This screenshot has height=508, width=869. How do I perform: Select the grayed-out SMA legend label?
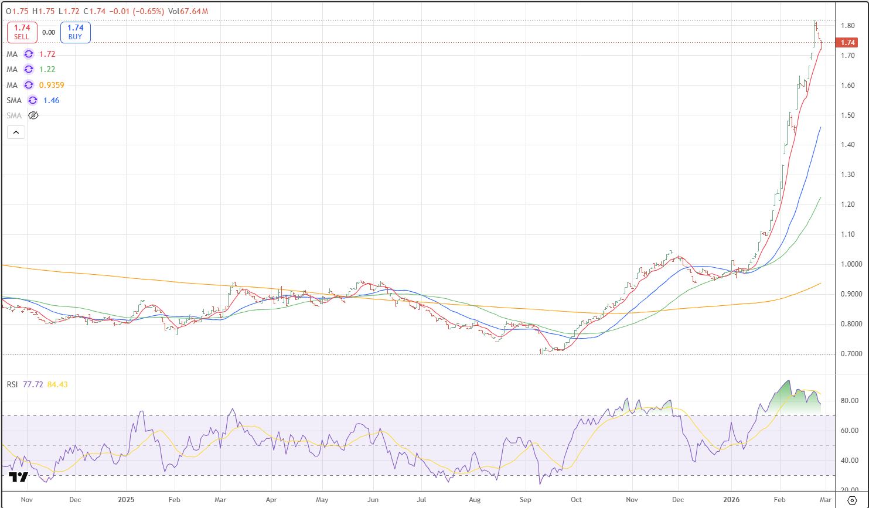[x=14, y=115]
